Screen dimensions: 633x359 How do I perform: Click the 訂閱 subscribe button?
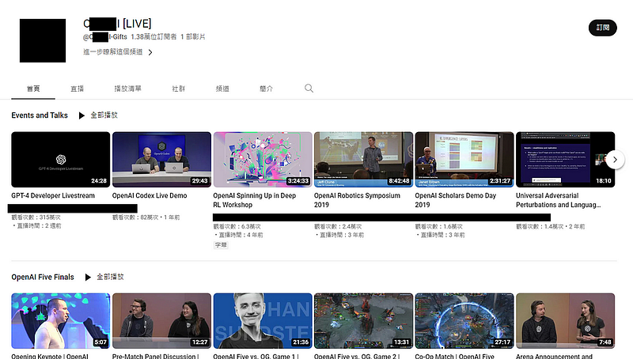tap(602, 28)
